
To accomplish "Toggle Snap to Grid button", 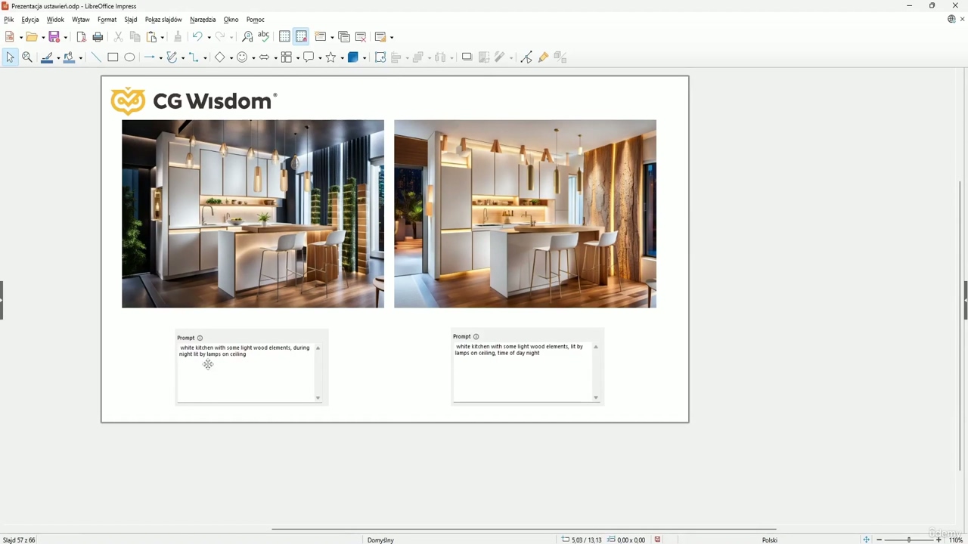I will pyautogui.click(x=301, y=37).
